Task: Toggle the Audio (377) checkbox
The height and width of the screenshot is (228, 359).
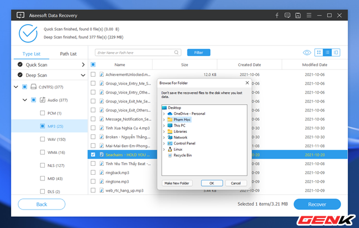Action: [34, 100]
